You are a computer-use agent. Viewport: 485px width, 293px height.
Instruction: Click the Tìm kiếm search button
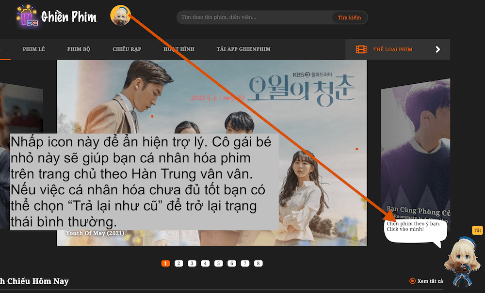(x=349, y=18)
